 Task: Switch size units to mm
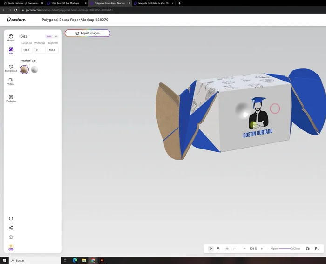pos(48,36)
